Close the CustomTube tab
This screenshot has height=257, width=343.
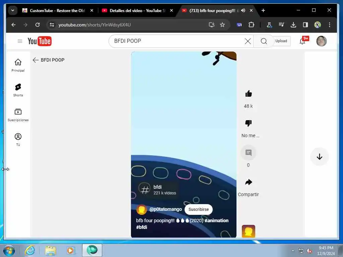pos(92,10)
